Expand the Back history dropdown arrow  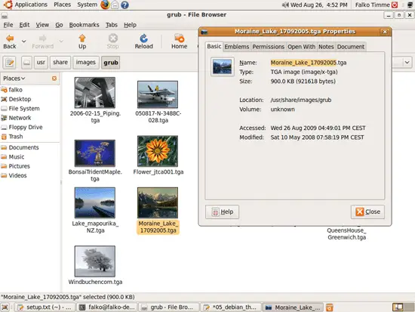pyautogui.click(x=23, y=42)
